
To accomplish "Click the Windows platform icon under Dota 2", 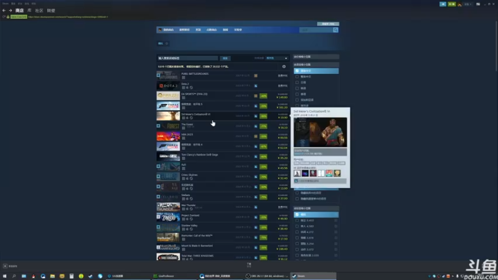I will [183, 88].
